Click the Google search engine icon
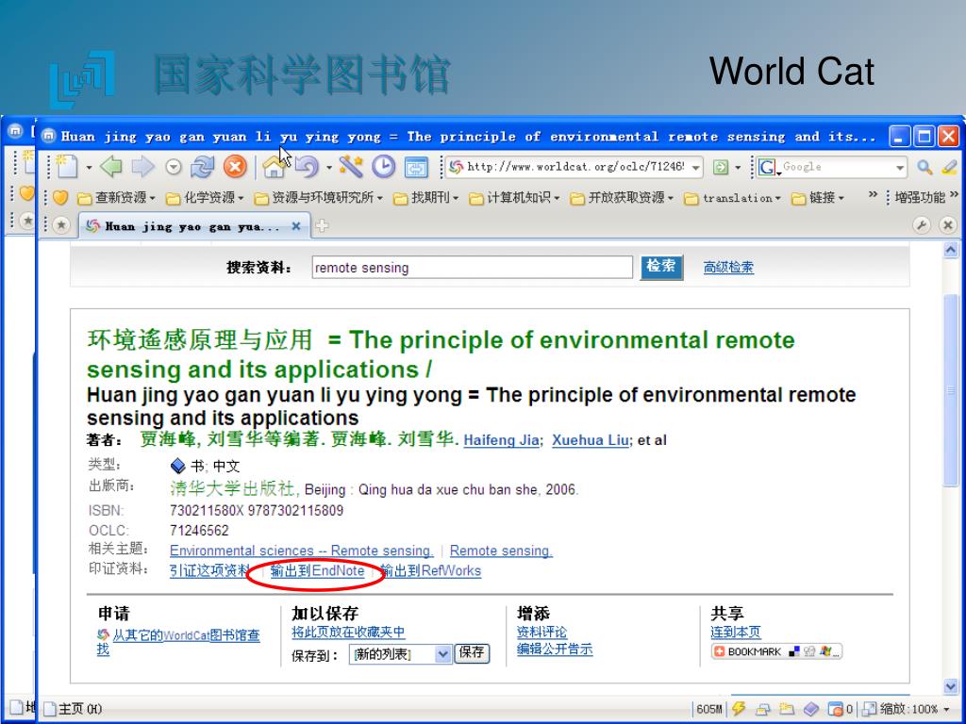The width and height of the screenshot is (966, 724). [x=767, y=167]
